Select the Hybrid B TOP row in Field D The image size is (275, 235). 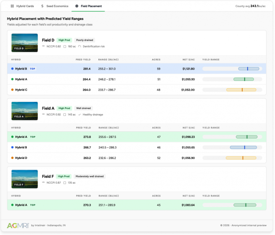pyautogui.click(x=107, y=69)
